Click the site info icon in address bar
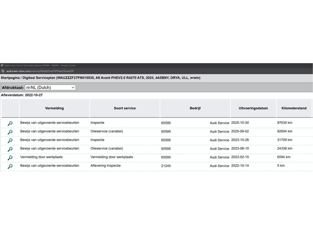This screenshot has width=313, height=235. tap(3, 71)
